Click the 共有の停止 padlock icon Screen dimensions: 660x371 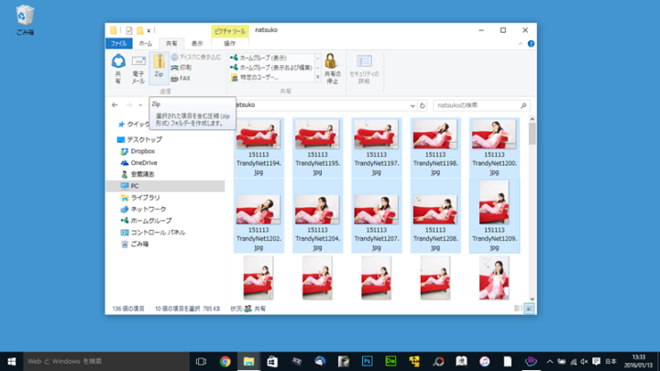point(330,61)
